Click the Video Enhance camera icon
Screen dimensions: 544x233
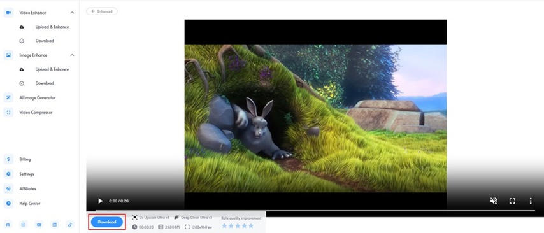click(8, 13)
